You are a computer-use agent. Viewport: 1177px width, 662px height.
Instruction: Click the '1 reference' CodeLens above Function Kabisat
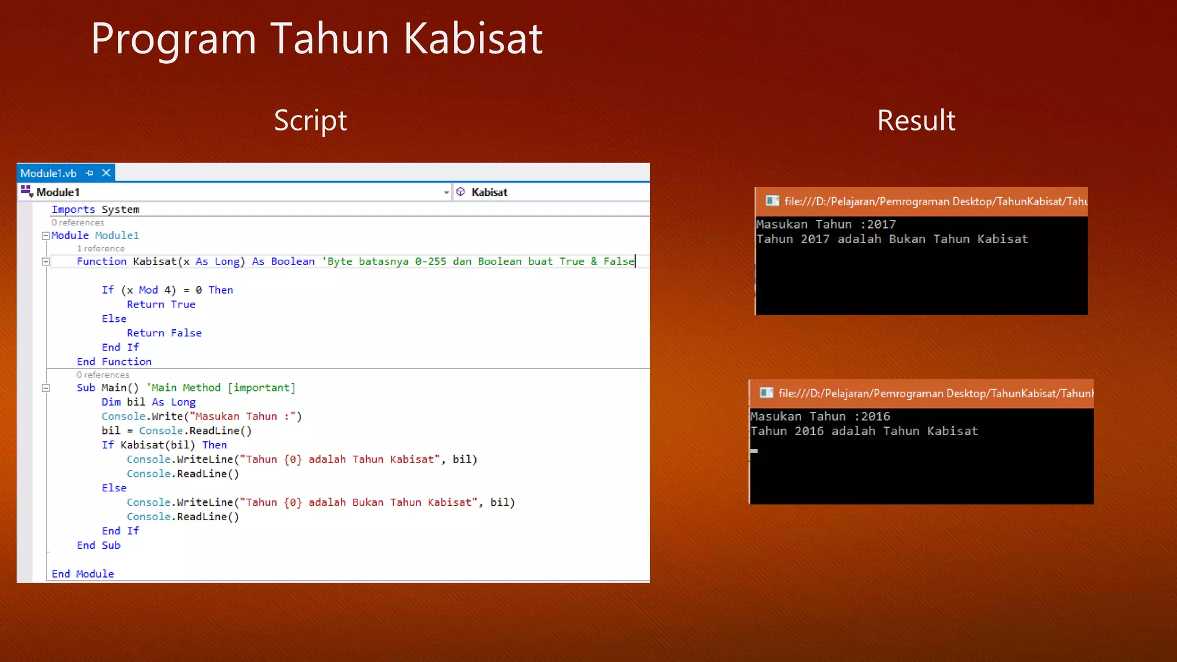point(101,248)
